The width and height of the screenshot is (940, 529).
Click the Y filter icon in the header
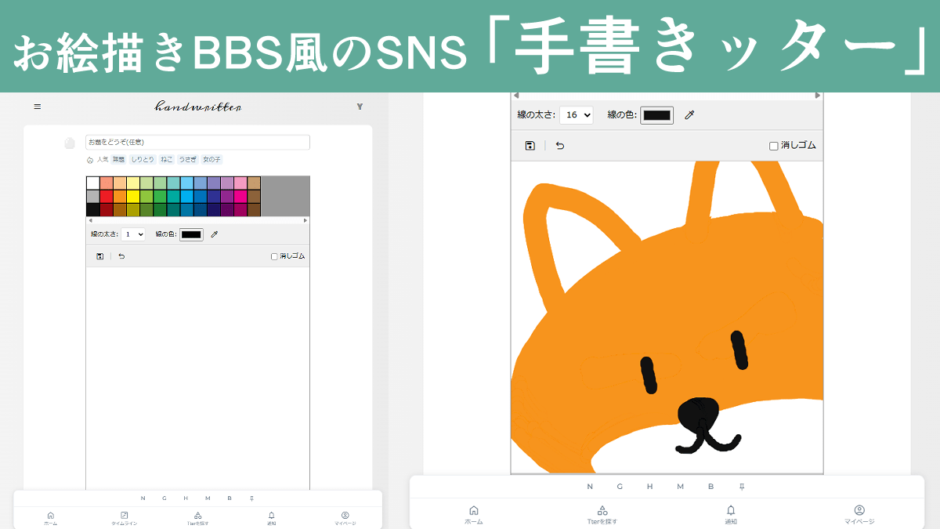click(360, 107)
